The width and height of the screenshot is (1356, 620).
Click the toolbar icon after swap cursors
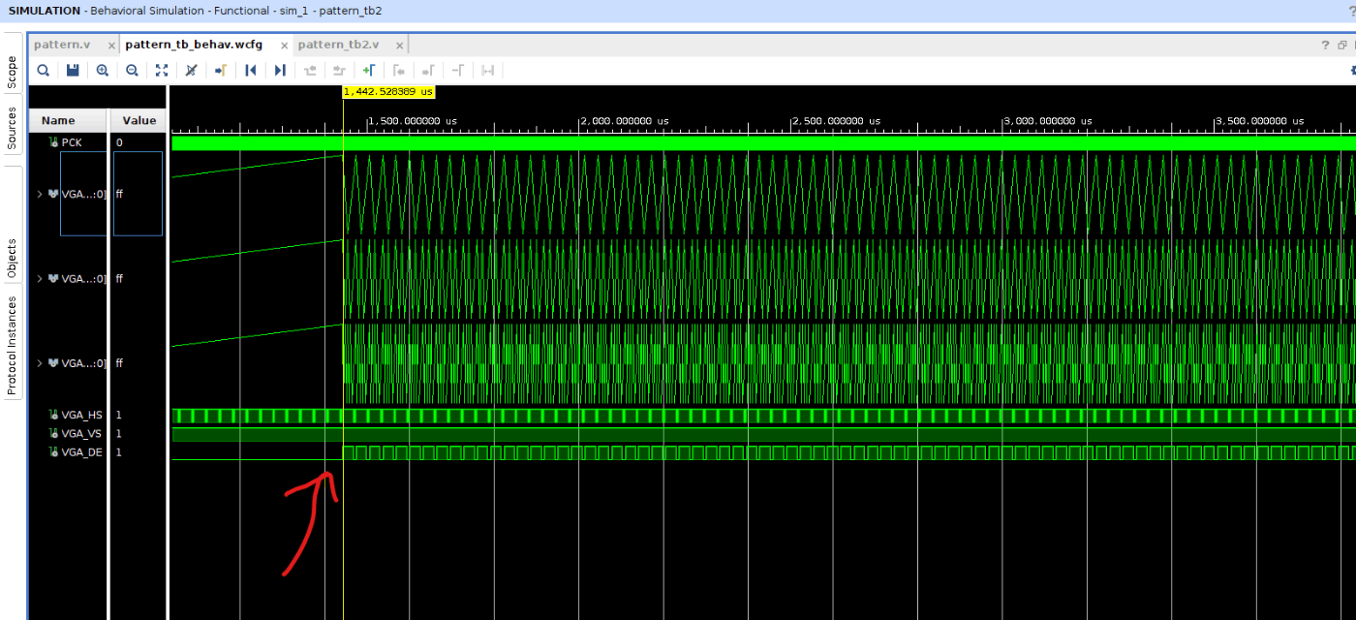(487, 70)
